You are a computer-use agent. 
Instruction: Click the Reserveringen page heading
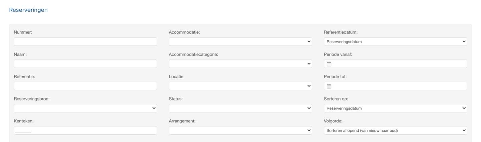(x=28, y=10)
